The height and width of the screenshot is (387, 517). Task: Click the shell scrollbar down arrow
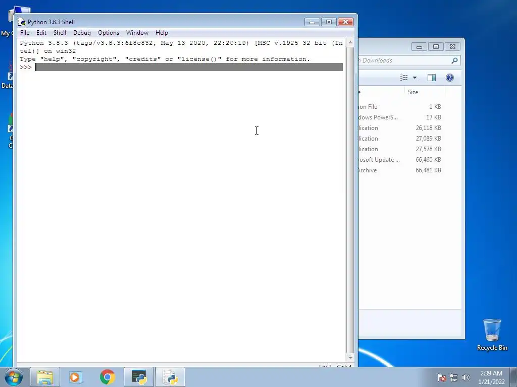click(350, 357)
